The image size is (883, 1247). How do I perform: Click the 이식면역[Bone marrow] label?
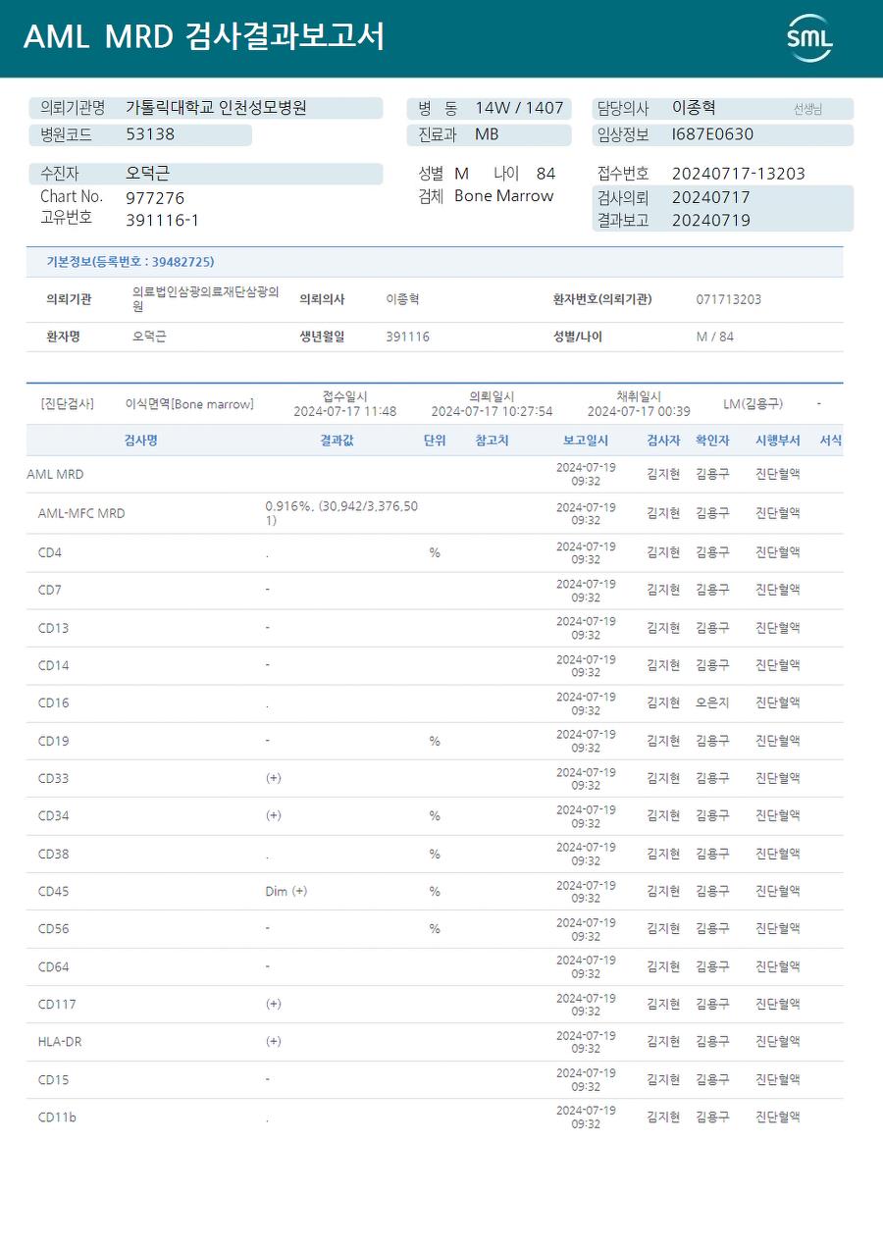tap(189, 404)
